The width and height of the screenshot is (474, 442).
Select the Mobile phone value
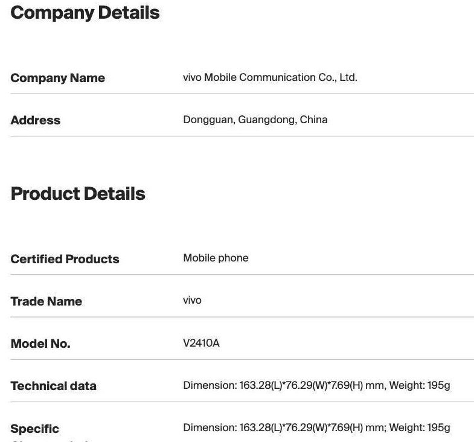[x=216, y=258]
